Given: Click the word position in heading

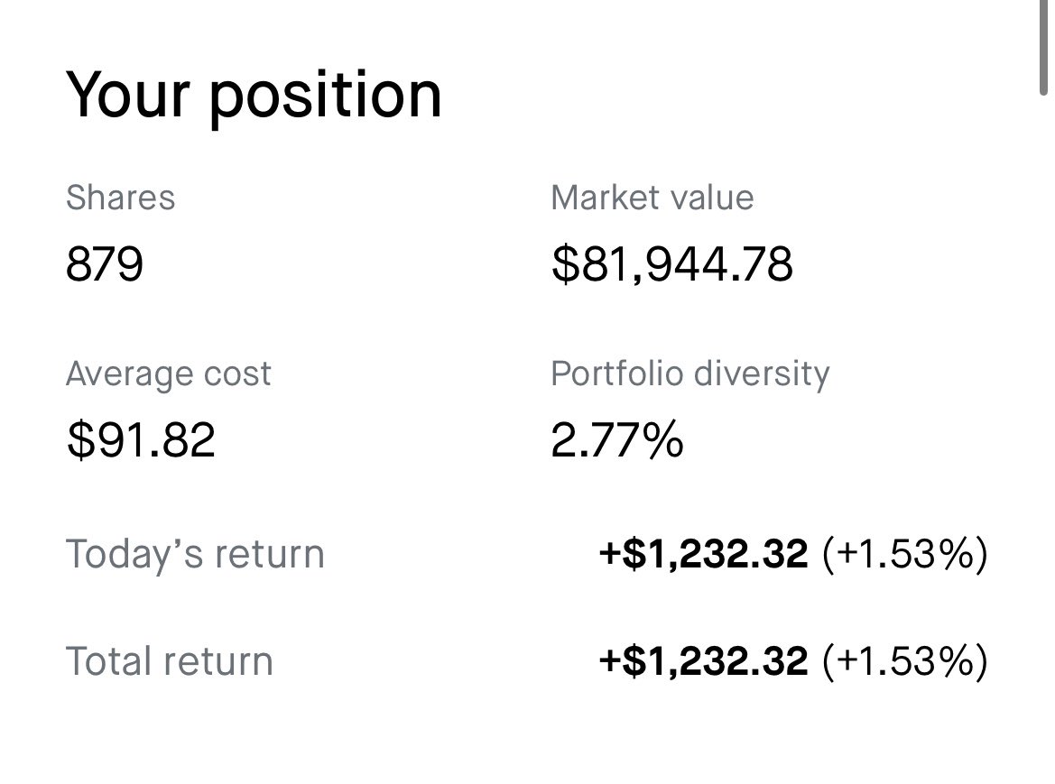Looking at the screenshot, I should click(326, 99).
